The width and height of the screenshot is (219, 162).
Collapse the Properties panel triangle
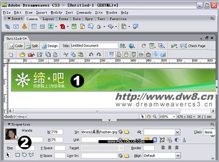tap(9, 124)
